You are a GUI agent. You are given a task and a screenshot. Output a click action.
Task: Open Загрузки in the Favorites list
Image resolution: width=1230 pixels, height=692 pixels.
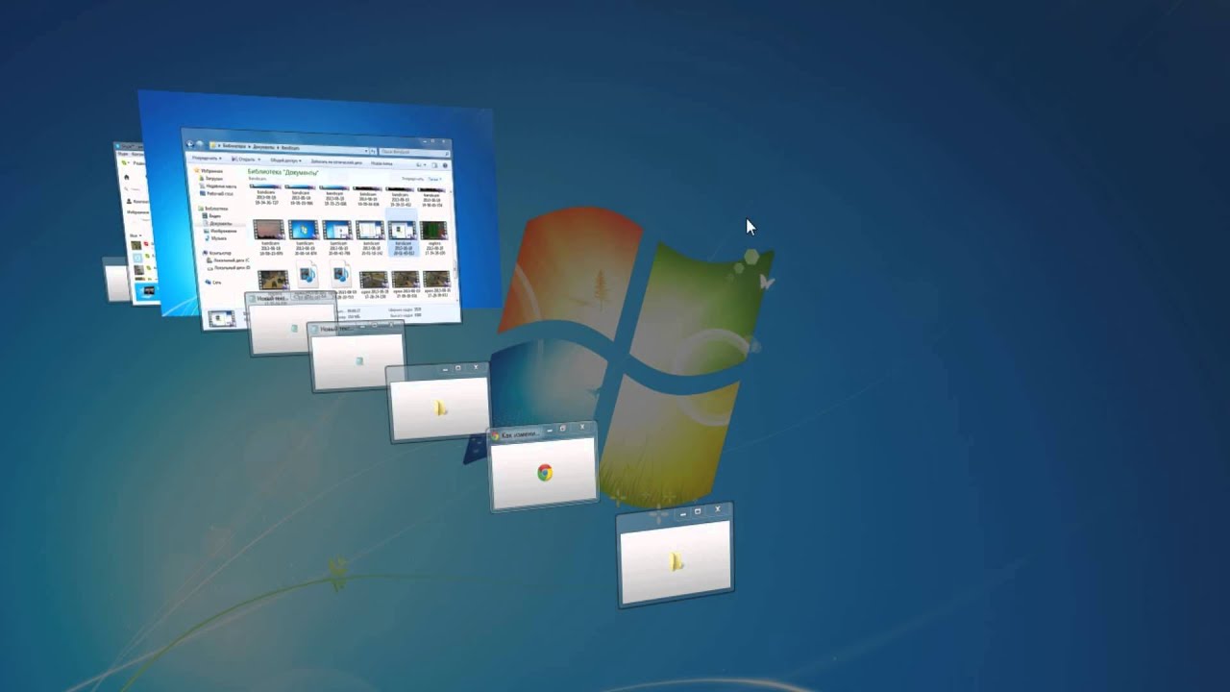tap(214, 179)
